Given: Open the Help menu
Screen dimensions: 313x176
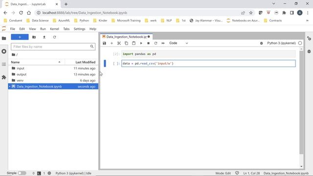Looking at the screenshot, I should (93, 29).
